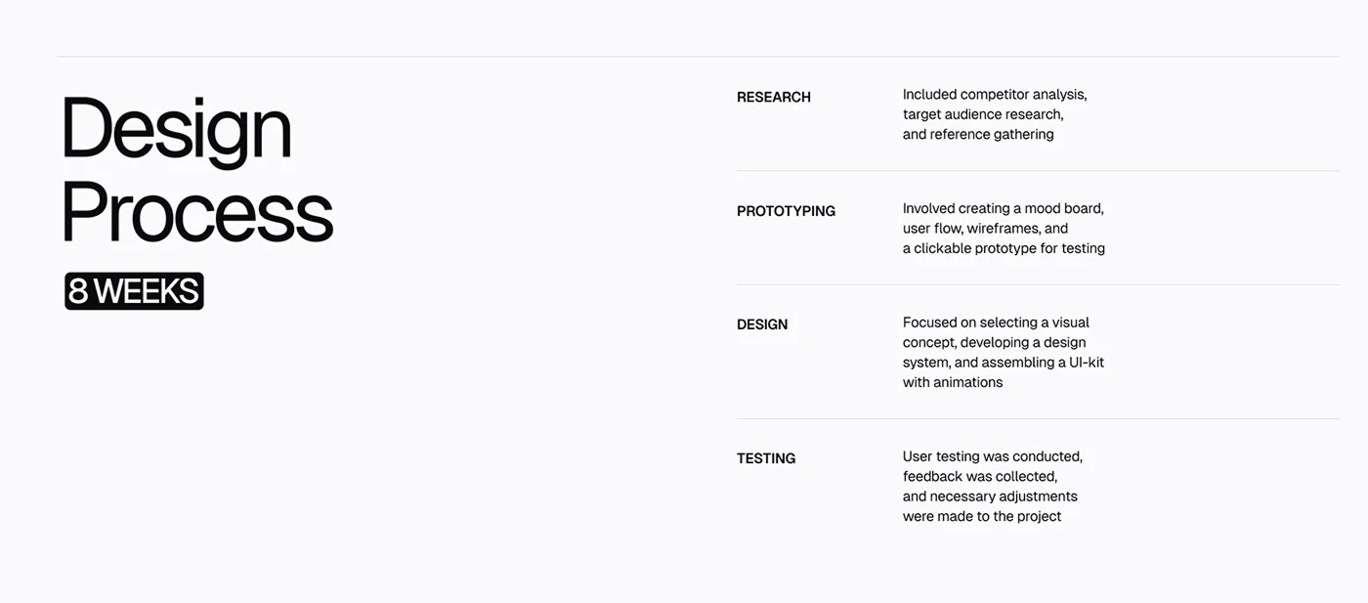Viewport: 1368px width, 603px height.
Task: Click the 8 WEEKS black badge
Action: point(134,291)
